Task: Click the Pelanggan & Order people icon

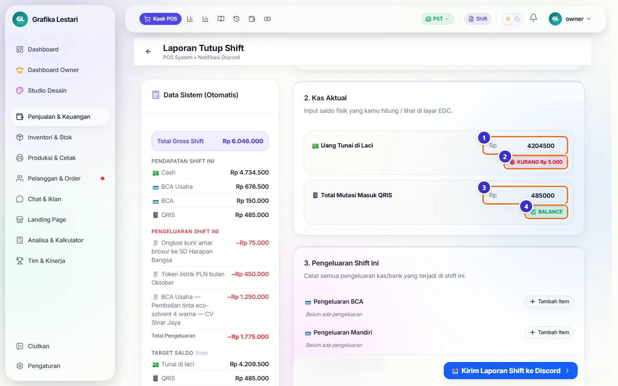Action: click(20, 178)
